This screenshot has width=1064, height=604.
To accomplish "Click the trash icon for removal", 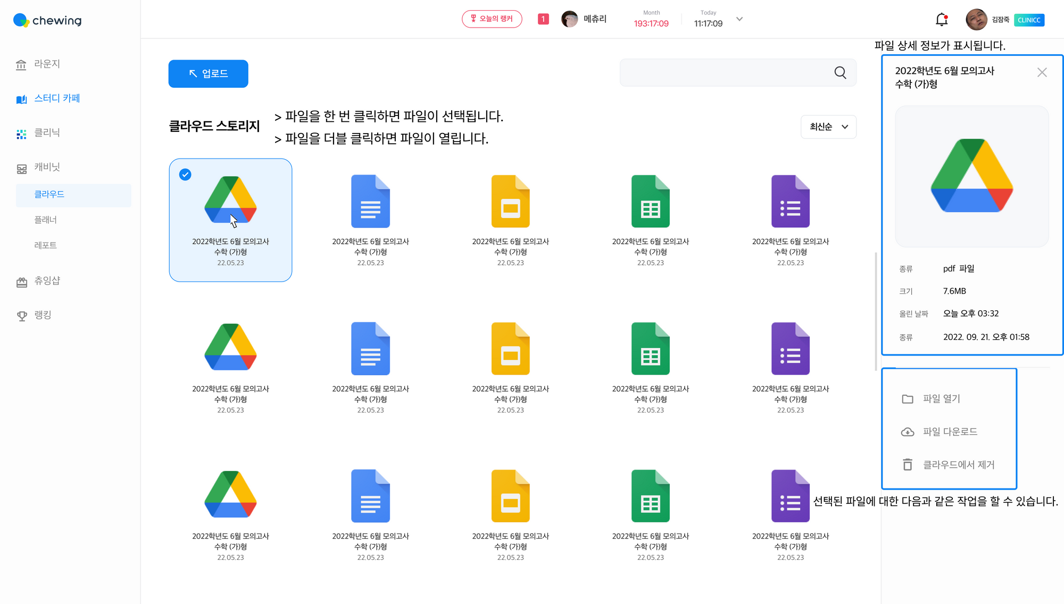I will (x=908, y=465).
